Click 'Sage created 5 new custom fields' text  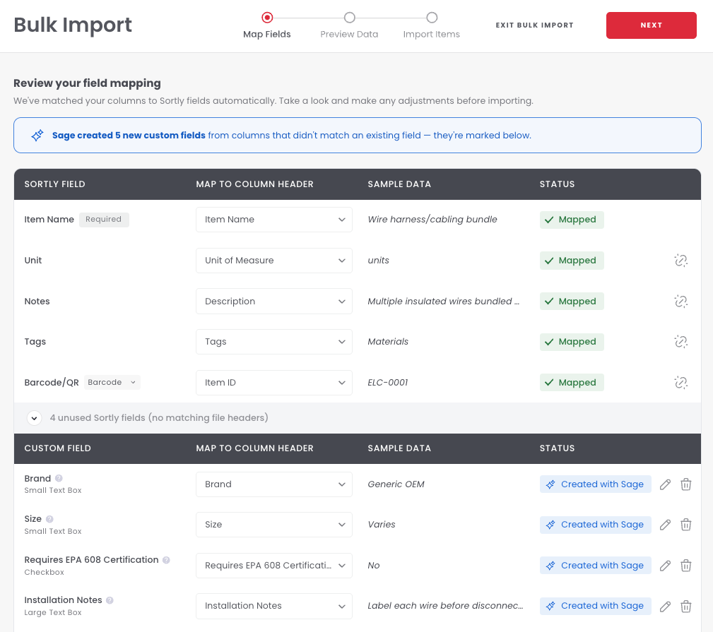point(129,136)
